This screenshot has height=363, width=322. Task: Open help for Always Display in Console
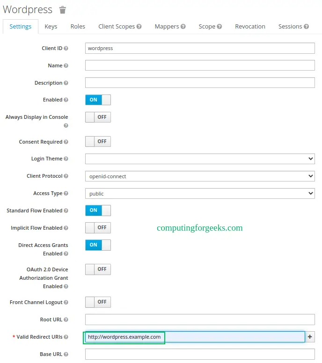click(x=66, y=125)
